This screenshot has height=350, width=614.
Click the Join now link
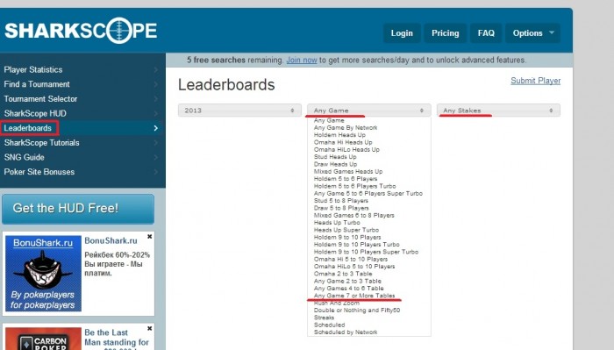coord(302,60)
